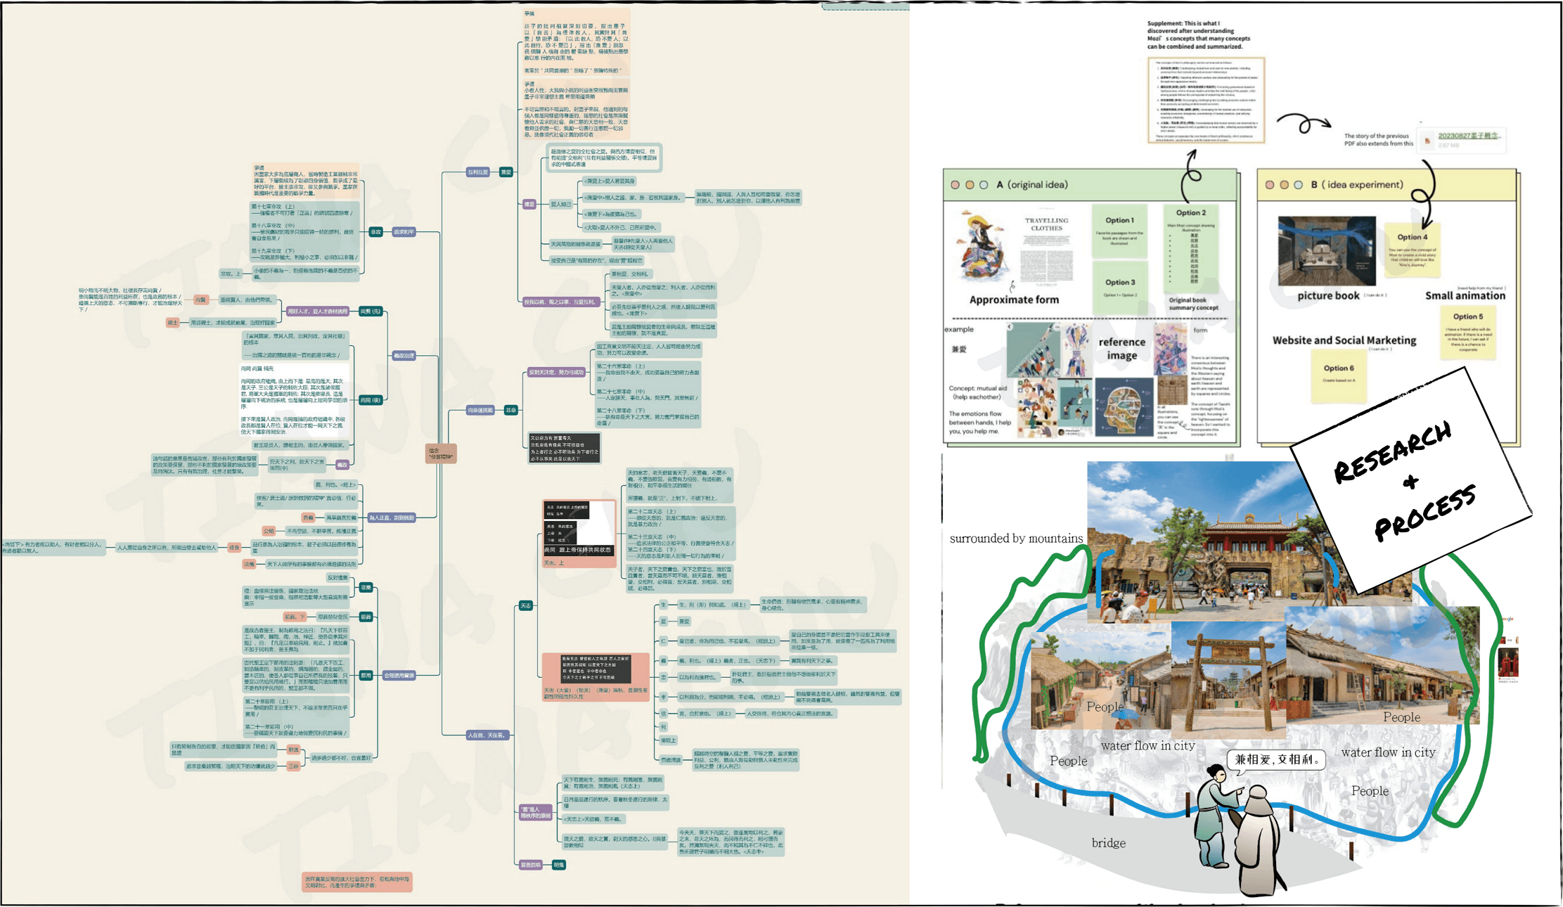Click orange dot in panel A header

[x=970, y=185]
